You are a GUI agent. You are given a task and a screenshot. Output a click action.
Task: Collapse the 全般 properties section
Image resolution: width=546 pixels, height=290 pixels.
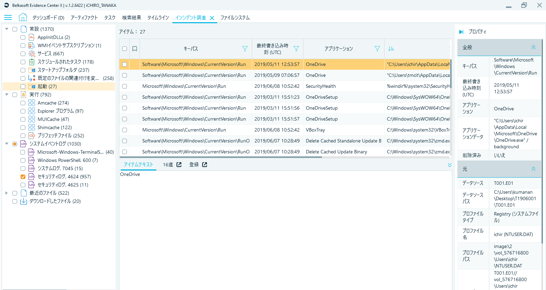pyautogui.click(x=533, y=47)
